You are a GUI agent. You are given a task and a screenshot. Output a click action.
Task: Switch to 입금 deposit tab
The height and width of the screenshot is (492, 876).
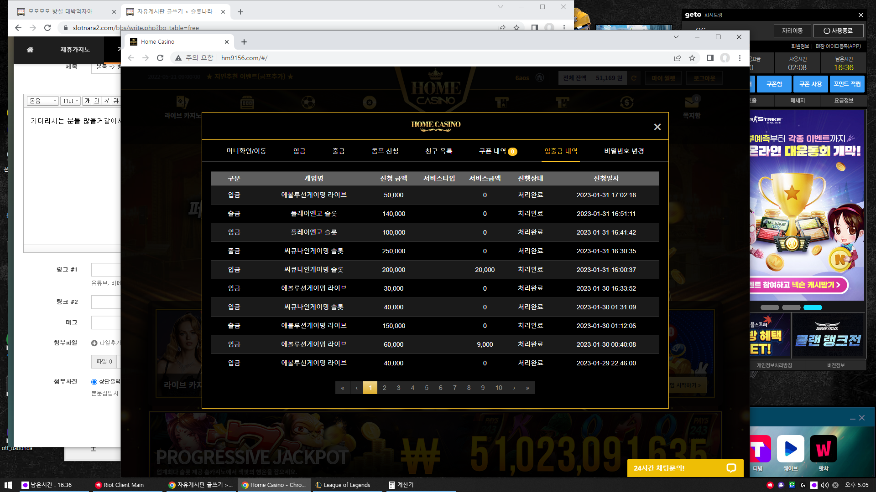(x=299, y=151)
